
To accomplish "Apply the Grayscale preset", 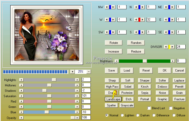I will coord(127,105).
